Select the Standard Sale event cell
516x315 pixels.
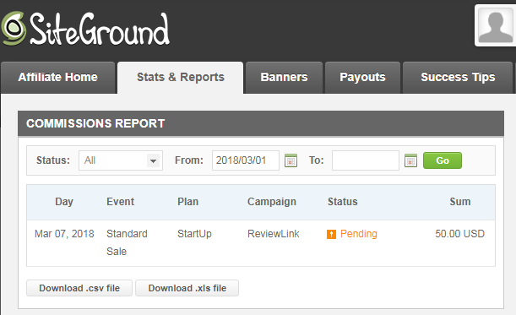click(x=127, y=242)
